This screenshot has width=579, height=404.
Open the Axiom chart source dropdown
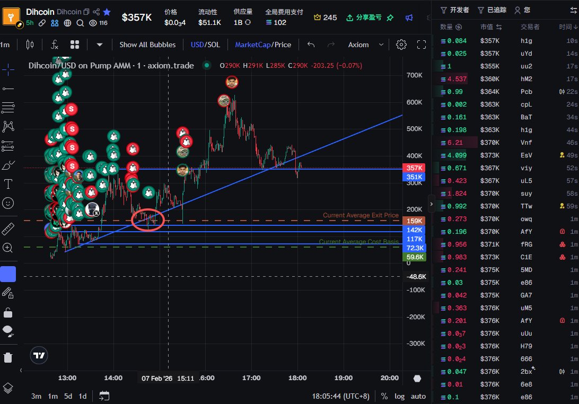365,45
